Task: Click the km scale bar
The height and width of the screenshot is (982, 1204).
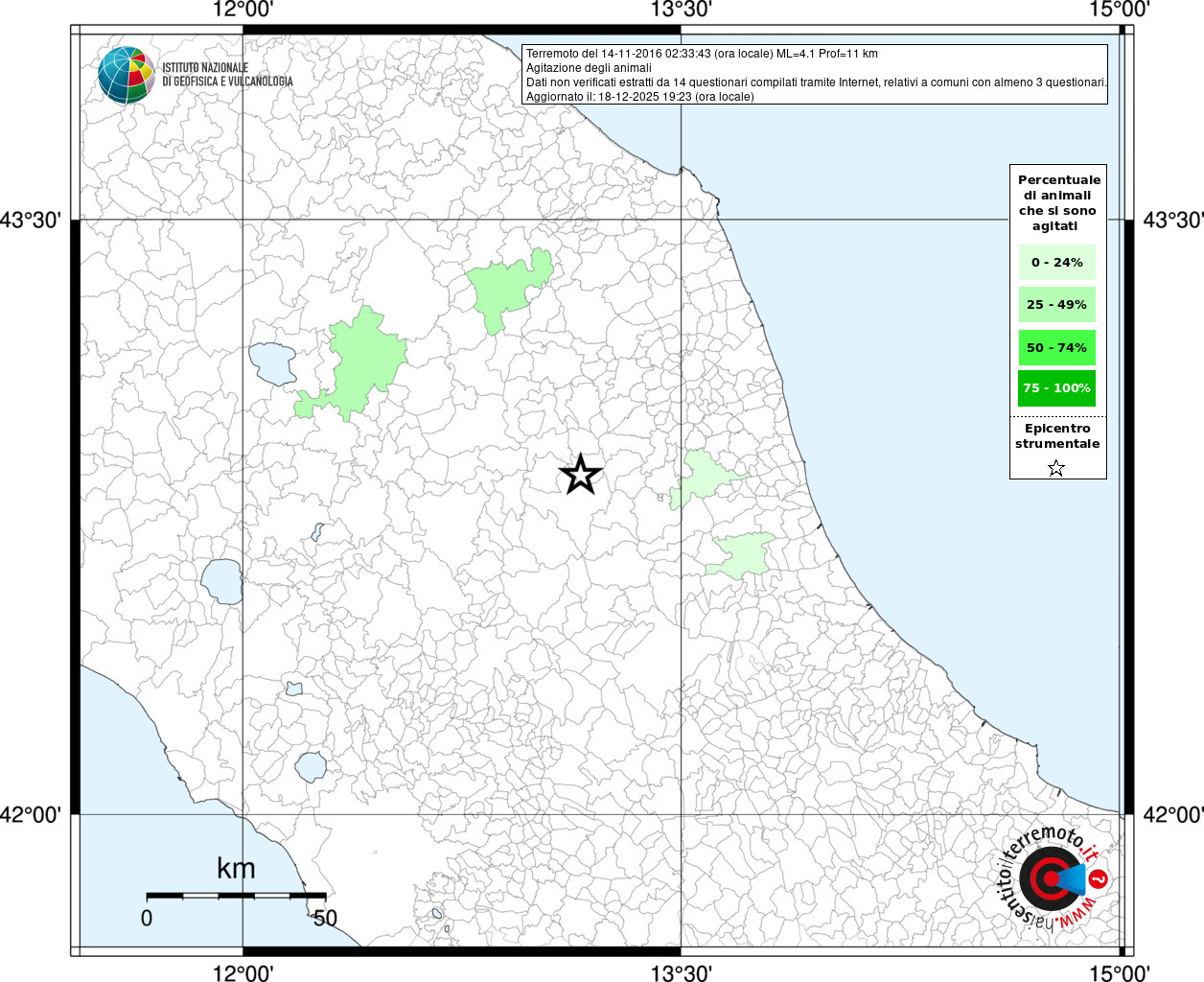Action: (236, 895)
